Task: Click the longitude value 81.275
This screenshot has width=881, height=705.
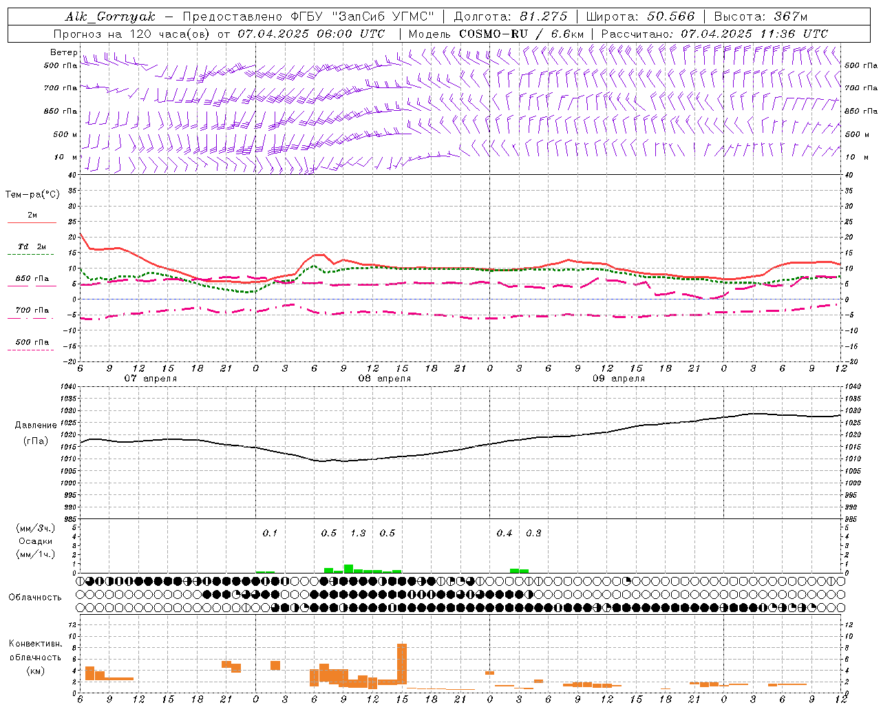Action: point(544,17)
